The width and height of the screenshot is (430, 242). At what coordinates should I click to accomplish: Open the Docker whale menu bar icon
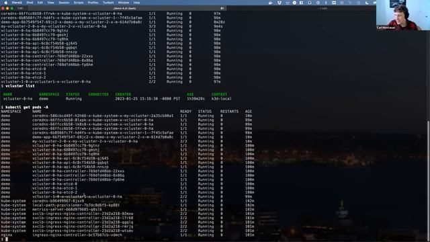(270, 3)
